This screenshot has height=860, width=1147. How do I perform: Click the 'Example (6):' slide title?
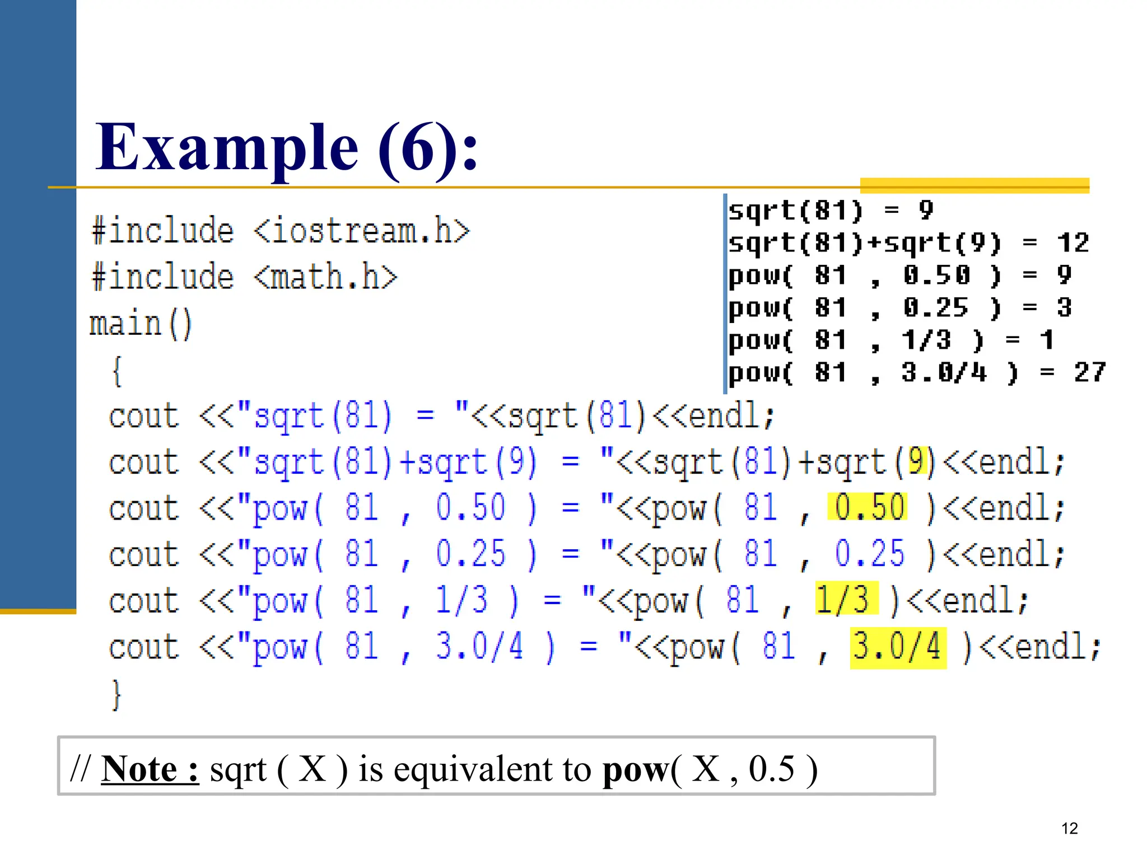[x=287, y=147]
